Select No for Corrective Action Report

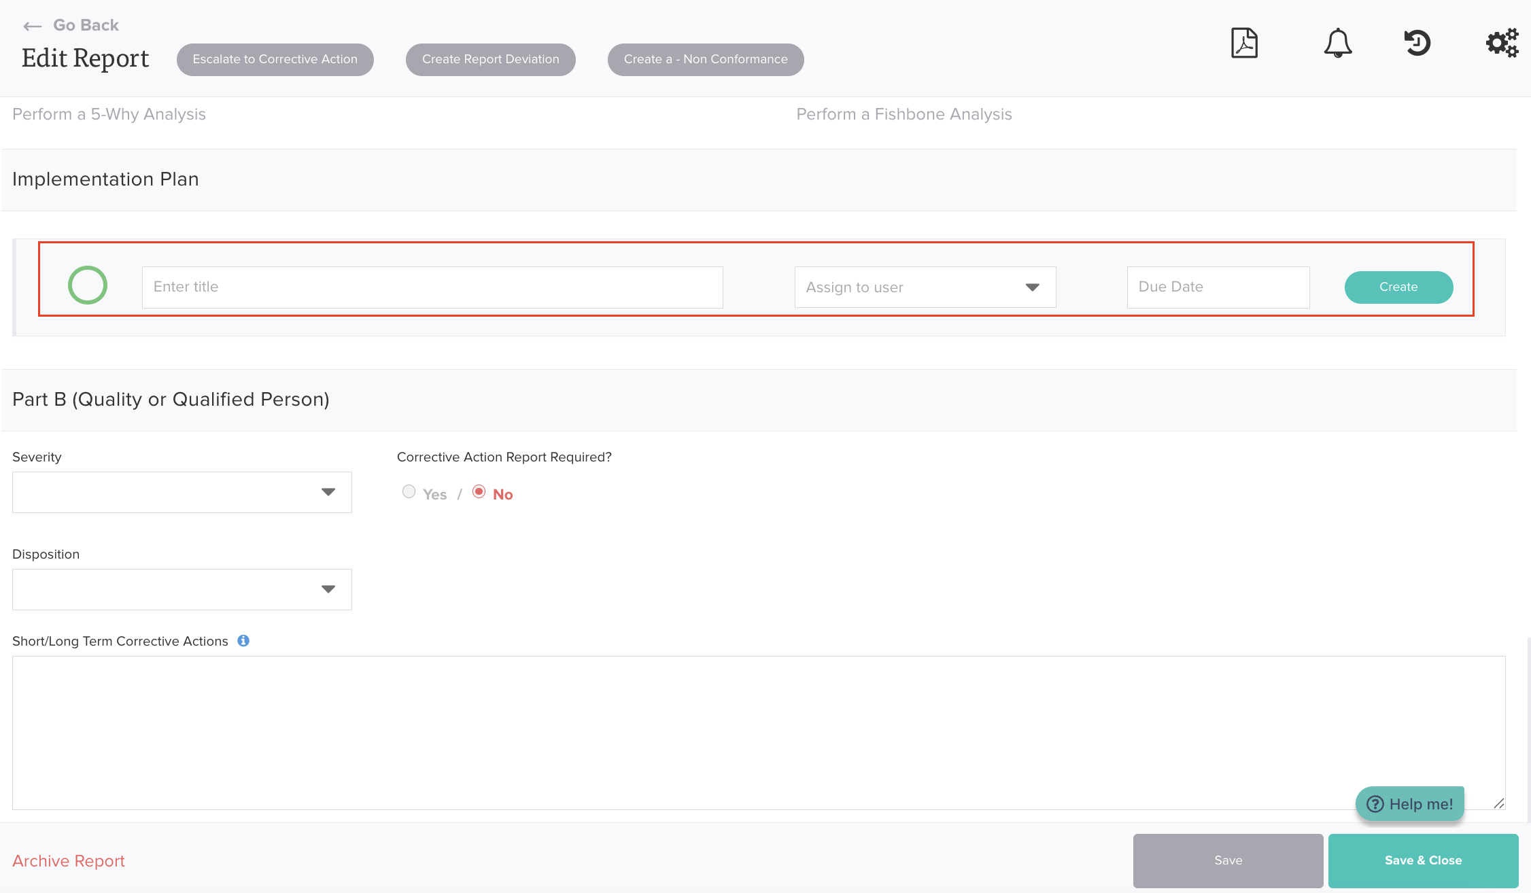tap(479, 491)
